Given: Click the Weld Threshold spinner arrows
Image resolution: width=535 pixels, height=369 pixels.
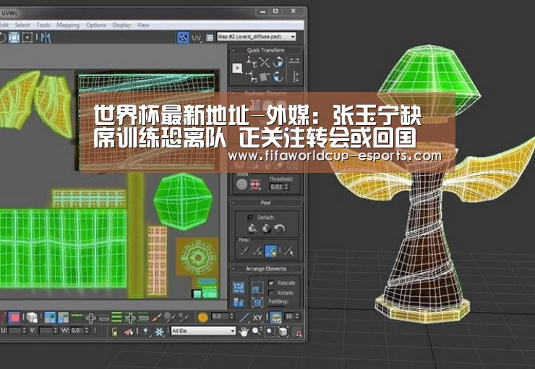Looking at the screenshot, I should click(286, 187).
